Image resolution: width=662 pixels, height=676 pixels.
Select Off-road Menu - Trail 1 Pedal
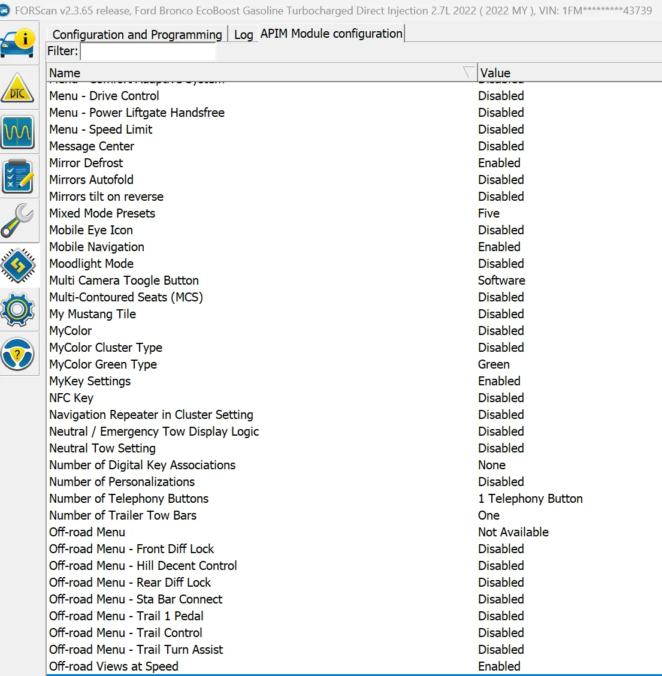(354, 617)
